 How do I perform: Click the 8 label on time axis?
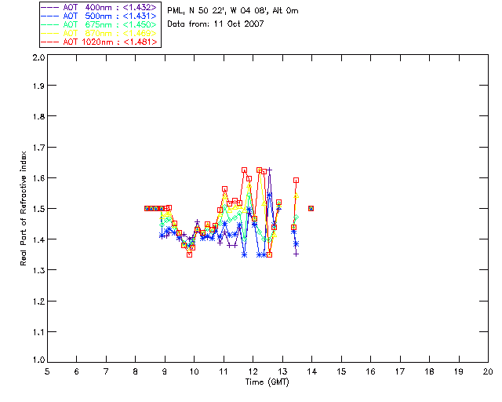[136, 371]
